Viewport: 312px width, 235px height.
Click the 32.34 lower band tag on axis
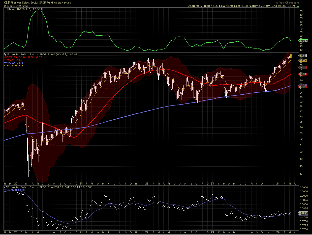pyautogui.click(x=303, y=87)
